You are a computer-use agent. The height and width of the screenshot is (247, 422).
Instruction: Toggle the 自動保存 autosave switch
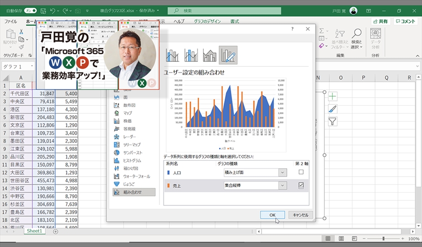[30, 11]
